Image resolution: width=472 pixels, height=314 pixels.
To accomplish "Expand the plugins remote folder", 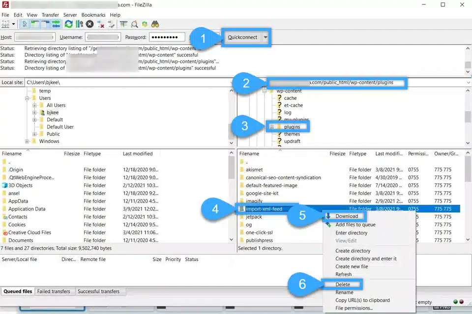I will (272, 127).
